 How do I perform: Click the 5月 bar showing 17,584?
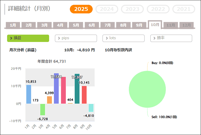56,88
